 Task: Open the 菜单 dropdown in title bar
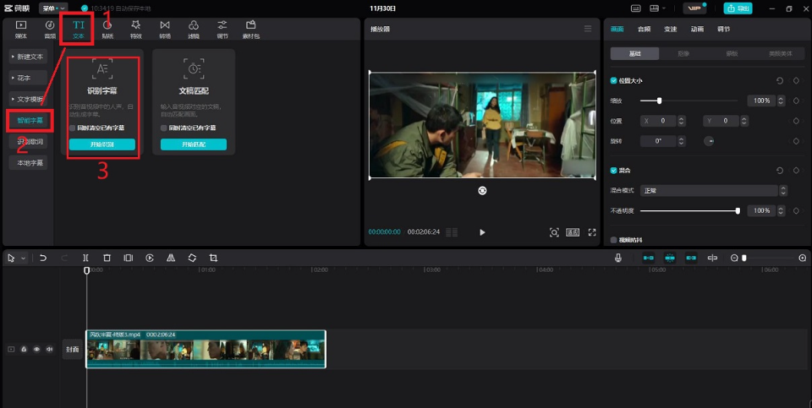coord(53,8)
